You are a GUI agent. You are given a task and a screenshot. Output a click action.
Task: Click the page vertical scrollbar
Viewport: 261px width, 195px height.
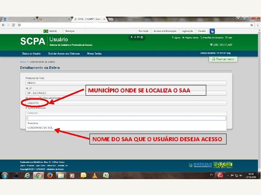click(x=259, y=100)
